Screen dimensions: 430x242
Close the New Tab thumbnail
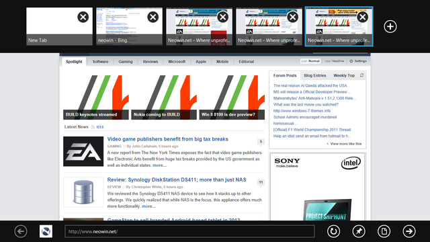(x=83, y=17)
